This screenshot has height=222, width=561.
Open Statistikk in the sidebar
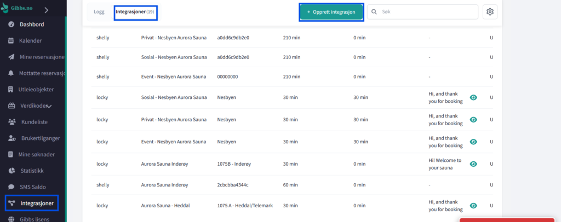click(32, 171)
